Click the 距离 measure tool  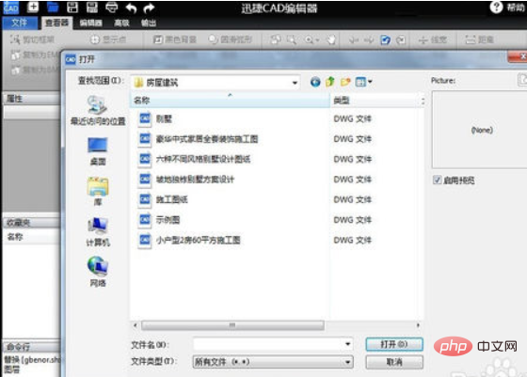coord(479,39)
